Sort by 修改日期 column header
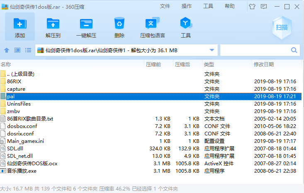Image resolution: width=304 pixels, height=193 pixels. tap(264, 64)
